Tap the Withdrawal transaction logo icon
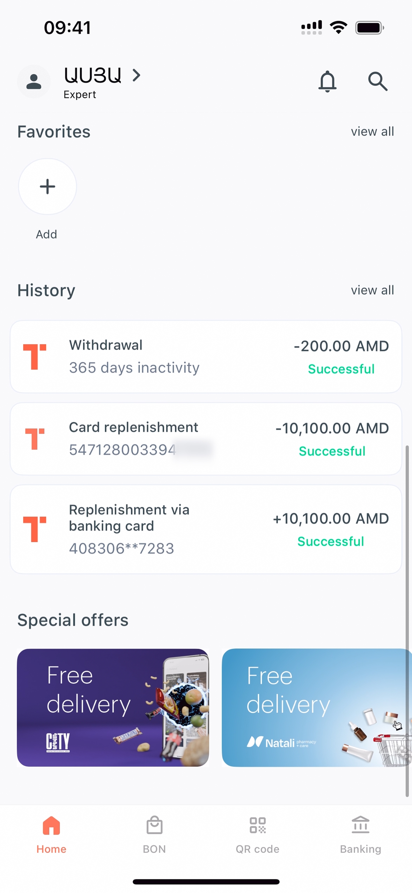The width and height of the screenshot is (412, 893). click(34, 356)
